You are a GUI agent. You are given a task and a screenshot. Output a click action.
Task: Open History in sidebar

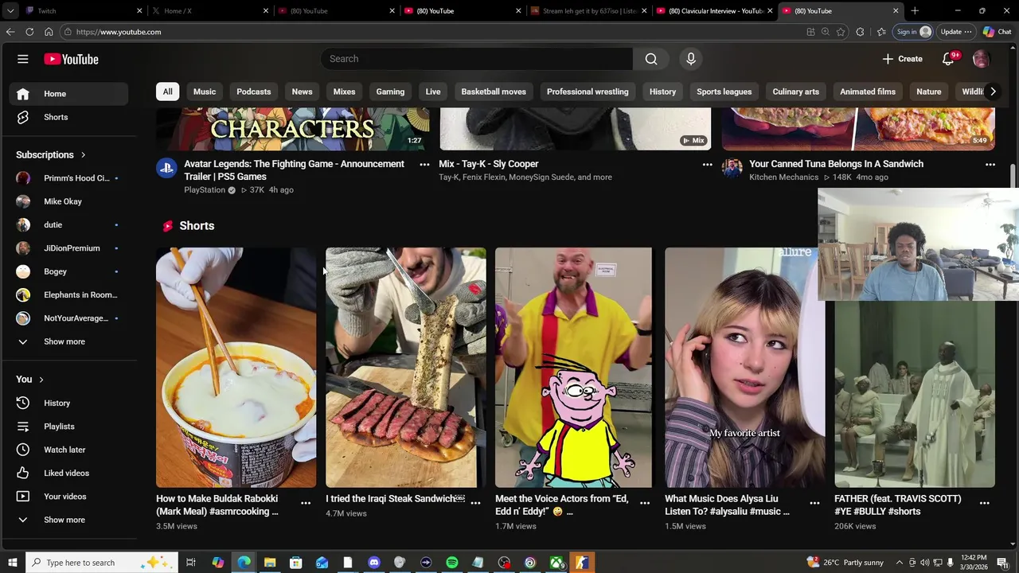tap(68, 403)
